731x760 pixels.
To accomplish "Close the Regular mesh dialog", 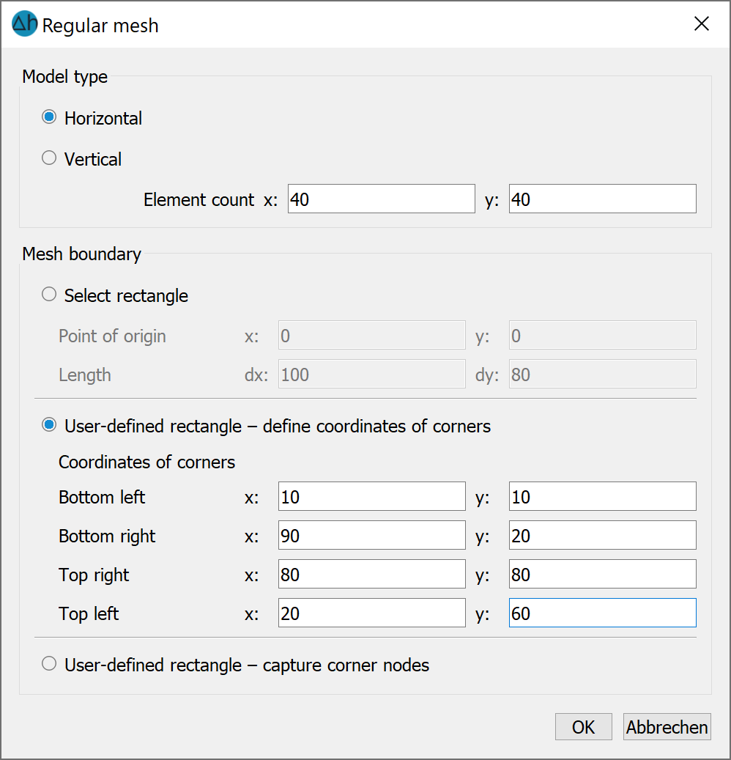I will coord(702,23).
